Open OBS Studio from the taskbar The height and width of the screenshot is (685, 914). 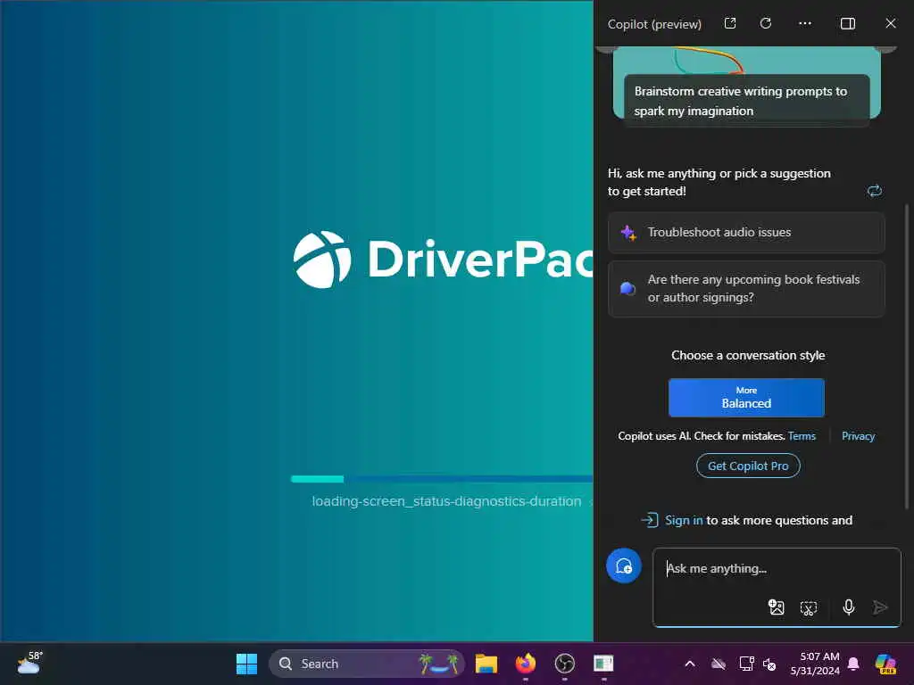click(564, 664)
